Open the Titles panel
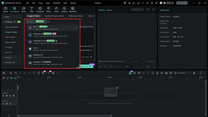 pos(31,10)
